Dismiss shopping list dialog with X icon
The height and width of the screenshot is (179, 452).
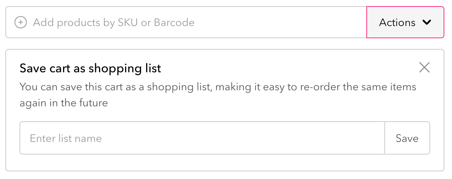click(x=424, y=68)
